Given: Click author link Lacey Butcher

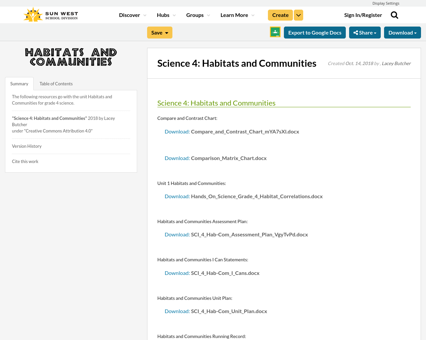Looking at the screenshot, I should [x=396, y=63].
